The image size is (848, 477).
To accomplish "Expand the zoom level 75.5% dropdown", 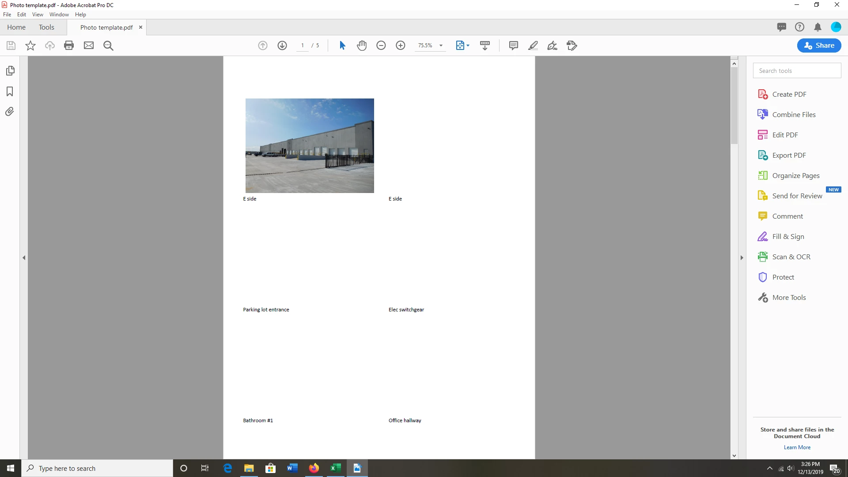I will [441, 45].
